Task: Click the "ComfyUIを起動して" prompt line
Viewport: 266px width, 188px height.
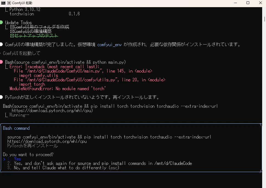Action: (22, 53)
